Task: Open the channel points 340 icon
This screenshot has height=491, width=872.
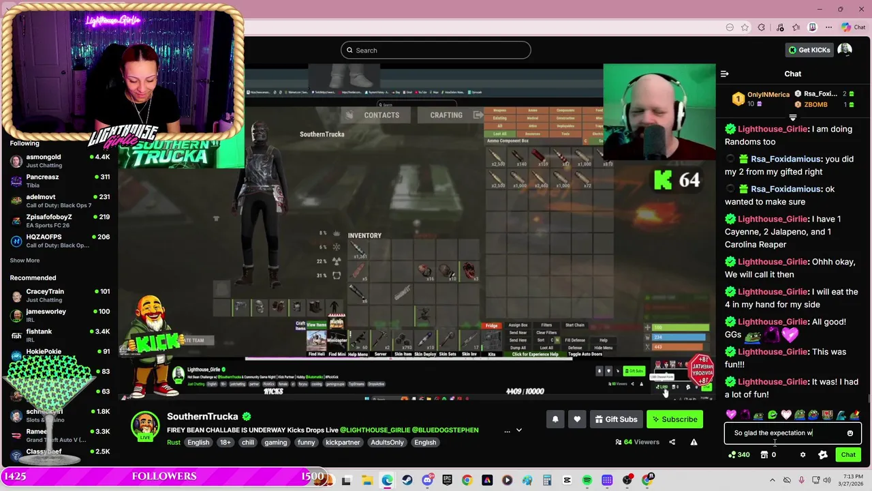Action: coord(738,455)
